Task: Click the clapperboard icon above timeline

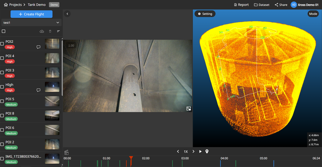Action: click(x=66, y=152)
